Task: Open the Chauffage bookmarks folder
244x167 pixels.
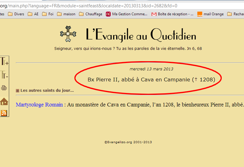Action: tap(91, 14)
